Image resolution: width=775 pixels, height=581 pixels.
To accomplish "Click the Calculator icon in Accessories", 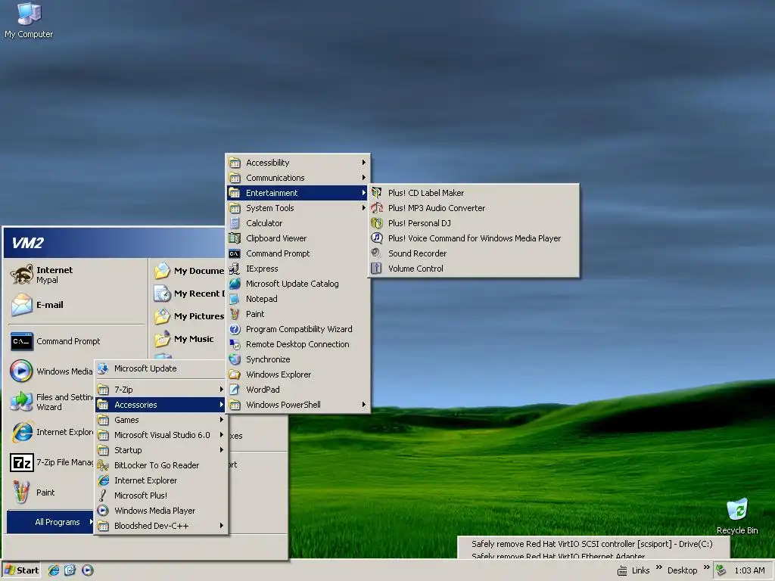I will 235,223.
